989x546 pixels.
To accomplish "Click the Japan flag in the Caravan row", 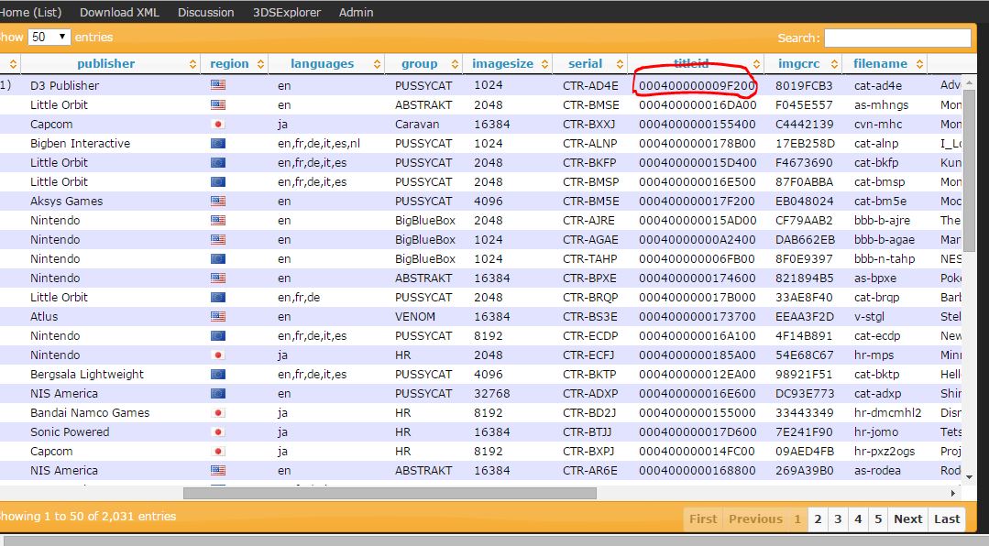I will 218,124.
